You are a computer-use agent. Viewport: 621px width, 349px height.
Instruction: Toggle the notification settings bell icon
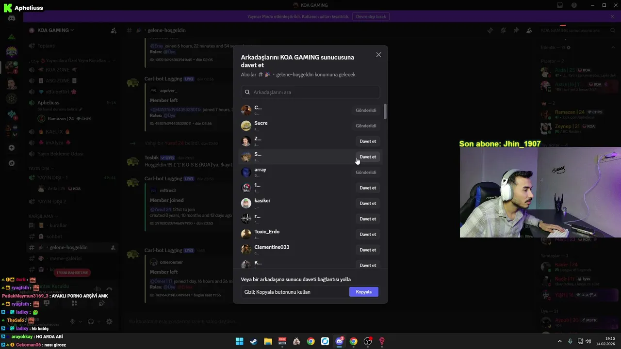503,30
